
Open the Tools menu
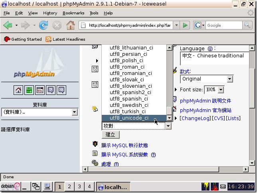tap(94, 13)
